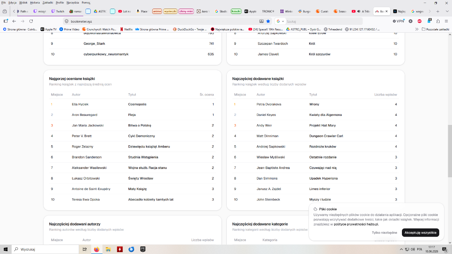Open the Plik menu
The height and width of the screenshot is (254, 452).
[x=3, y=2]
